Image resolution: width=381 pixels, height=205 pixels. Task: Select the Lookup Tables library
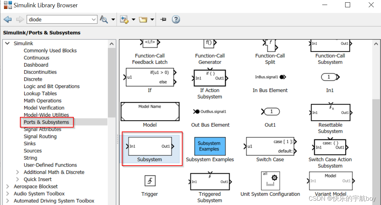pos(40,93)
